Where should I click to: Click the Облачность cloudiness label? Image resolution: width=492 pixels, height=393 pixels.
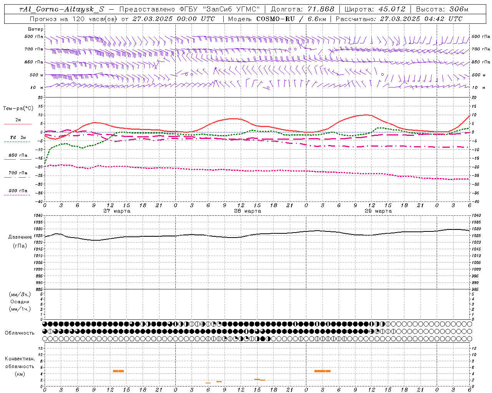pyautogui.click(x=20, y=333)
